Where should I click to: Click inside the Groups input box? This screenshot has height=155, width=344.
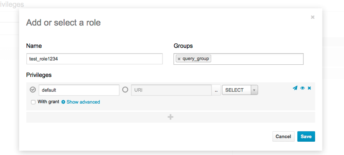click(256, 59)
